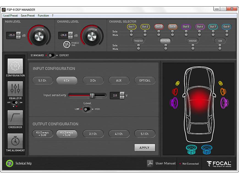This screenshot has height=179, width=239.
Task: Toggle the phase invert 0° button
Action: (x=67, y=44)
